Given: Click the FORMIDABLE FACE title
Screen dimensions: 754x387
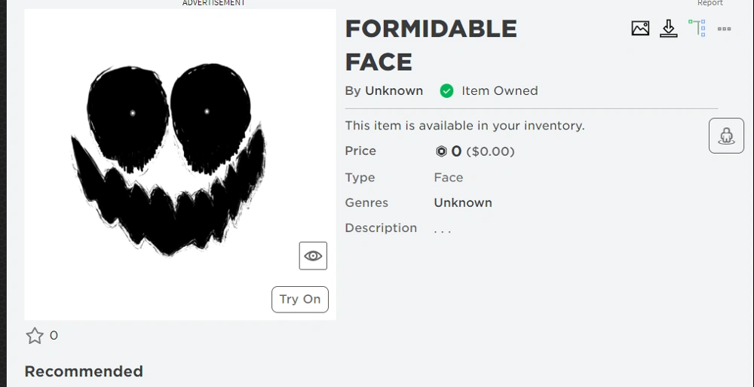Looking at the screenshot, I should (431, 45).
